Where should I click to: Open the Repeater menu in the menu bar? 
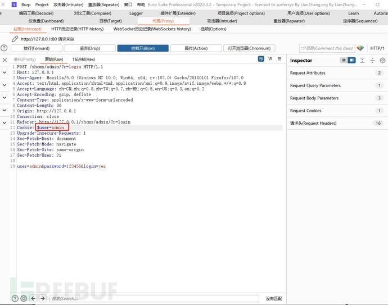pos(103,4)
